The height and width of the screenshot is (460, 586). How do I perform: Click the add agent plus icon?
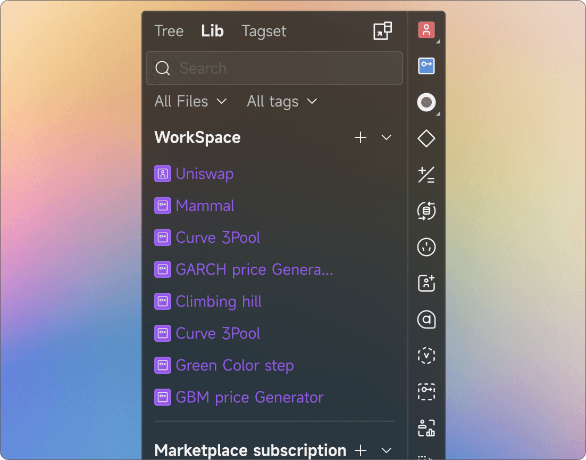[426, 283]
